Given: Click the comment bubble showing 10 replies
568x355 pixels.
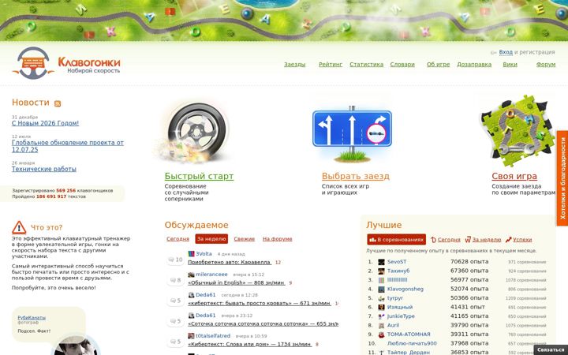Looking at the screenshot, I should 175,260.
